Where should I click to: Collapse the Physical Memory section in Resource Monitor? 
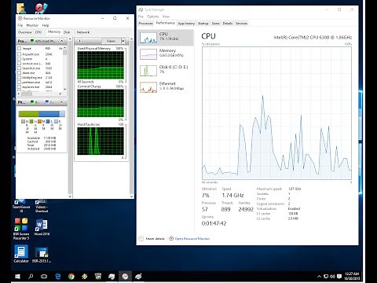[61, 102]
